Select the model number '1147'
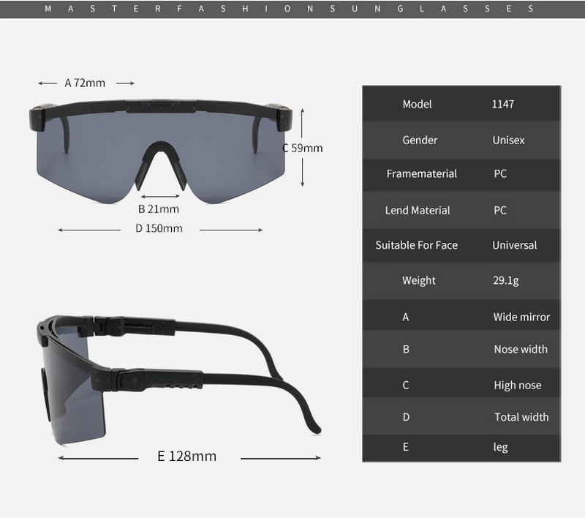Image resolution: width=585 pixels, height=518 pixels. pyautogui.click(x=502, y=104)
